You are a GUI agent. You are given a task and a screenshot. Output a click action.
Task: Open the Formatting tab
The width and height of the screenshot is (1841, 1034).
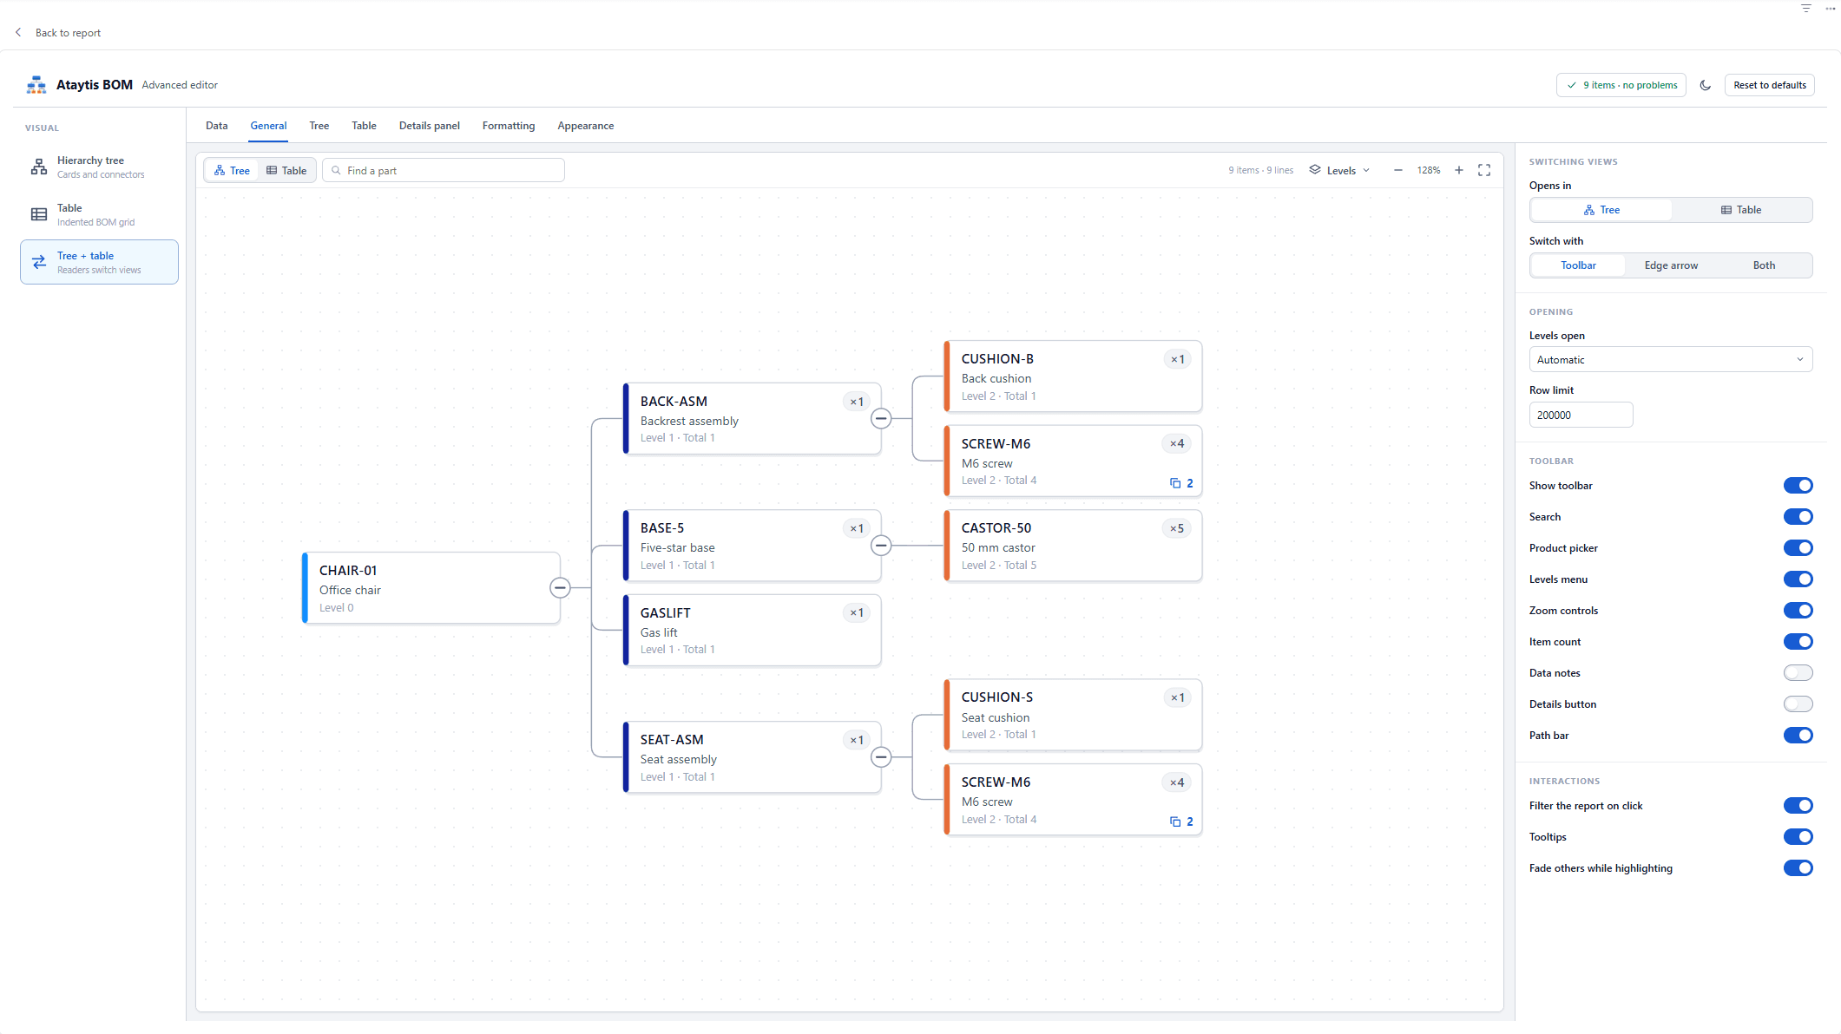click(509, 126)
